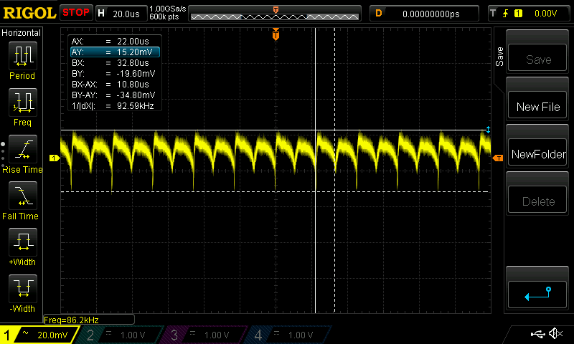Click the delay D 0.00000000ps readout
This screenshot has height=344, width=574.
[424, 14]
